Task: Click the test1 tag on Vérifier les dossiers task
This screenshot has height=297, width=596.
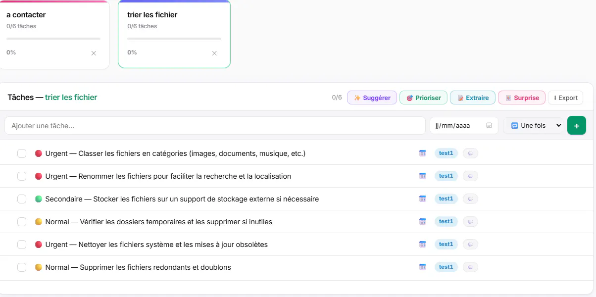Action: pyautogui.click(x=446, y=222)
